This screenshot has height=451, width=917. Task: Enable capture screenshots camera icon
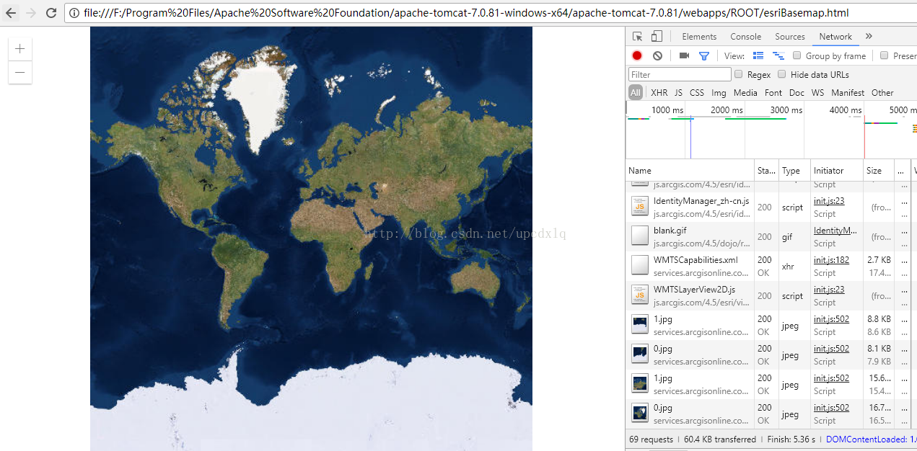(684, 56)
